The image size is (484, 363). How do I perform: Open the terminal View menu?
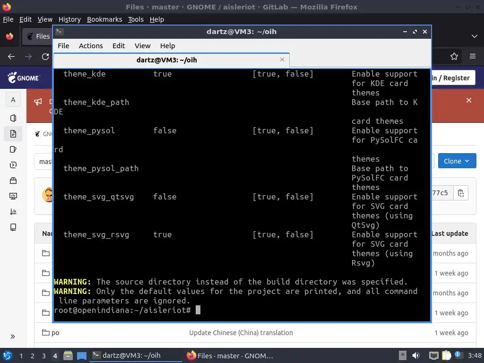[x=142, y=46]
